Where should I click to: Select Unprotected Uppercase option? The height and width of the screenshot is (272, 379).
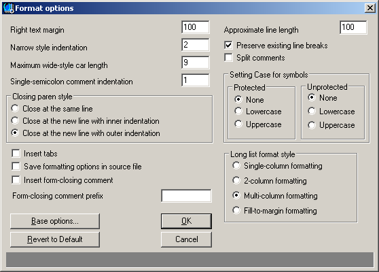(x=312, y=125)
